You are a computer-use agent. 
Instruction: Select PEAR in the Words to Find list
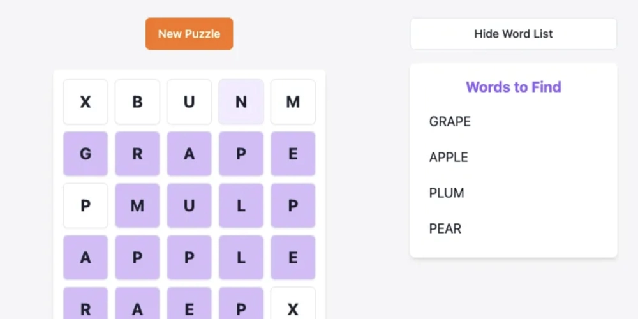(445, 228)
